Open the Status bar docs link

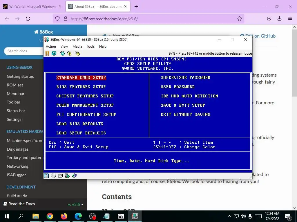16,111
